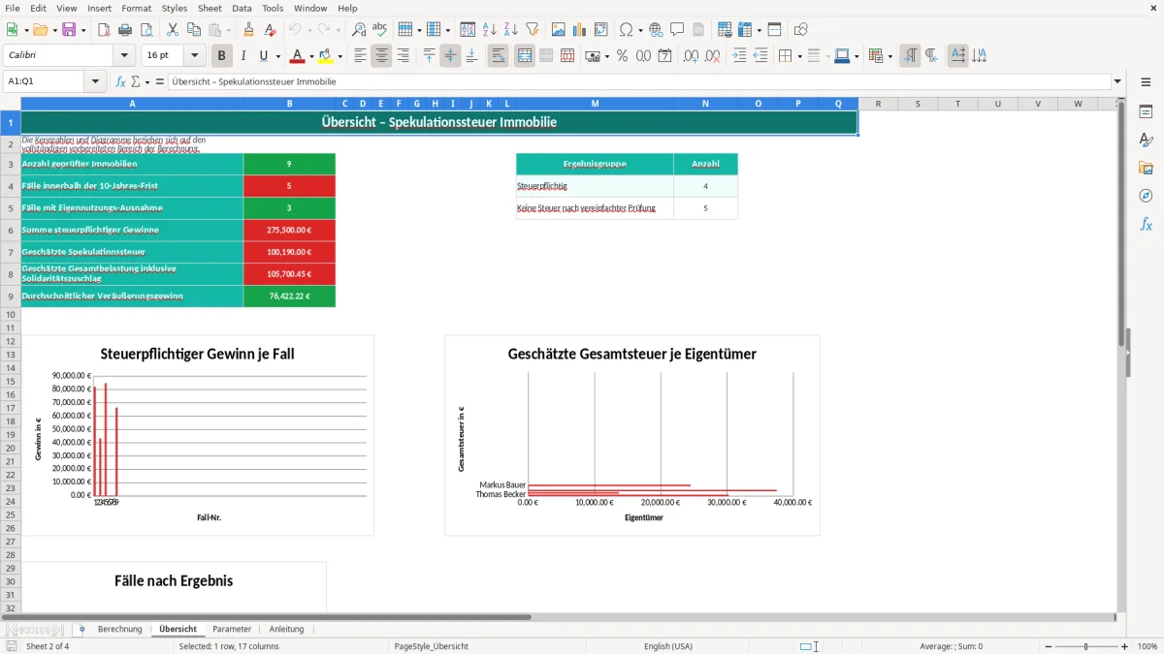Click the zoom slider in status bar
Viewport: 1164px width, 654px height.
point(1085,646)
